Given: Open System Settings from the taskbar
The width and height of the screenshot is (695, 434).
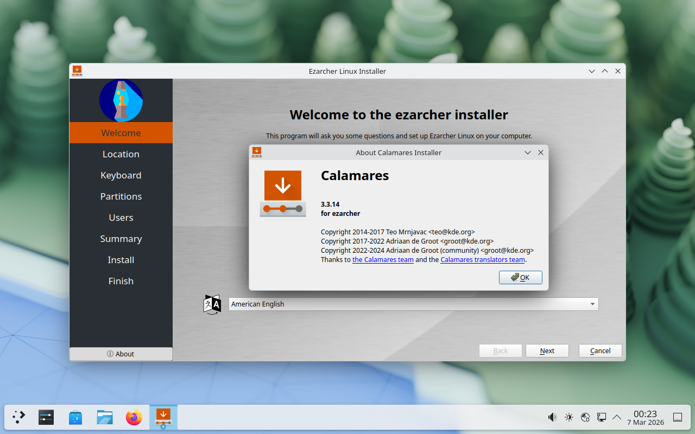Looking at the screenshot, I should pyautogui.click(x=46, y=417).
